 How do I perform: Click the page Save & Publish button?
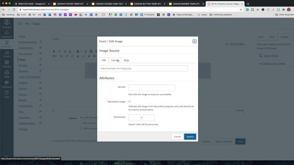[224, 142]
